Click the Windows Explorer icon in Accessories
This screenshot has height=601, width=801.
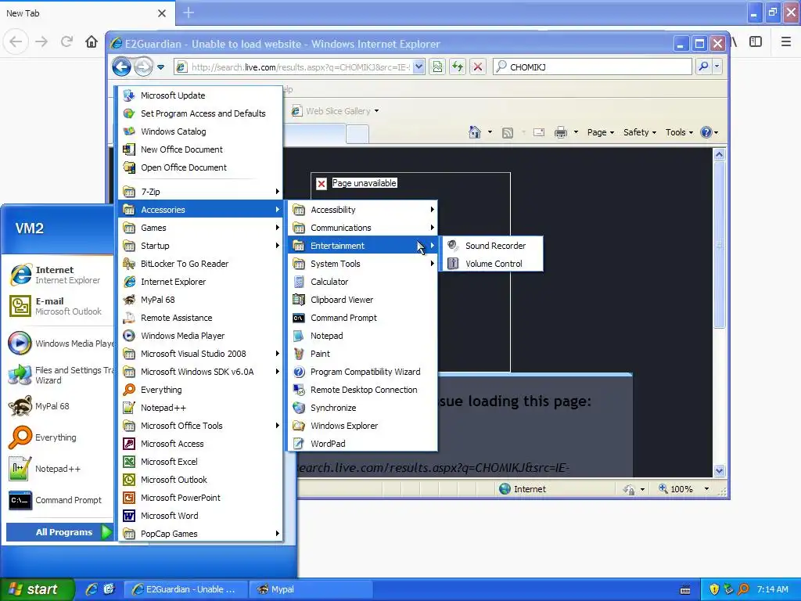click(299, 426)
